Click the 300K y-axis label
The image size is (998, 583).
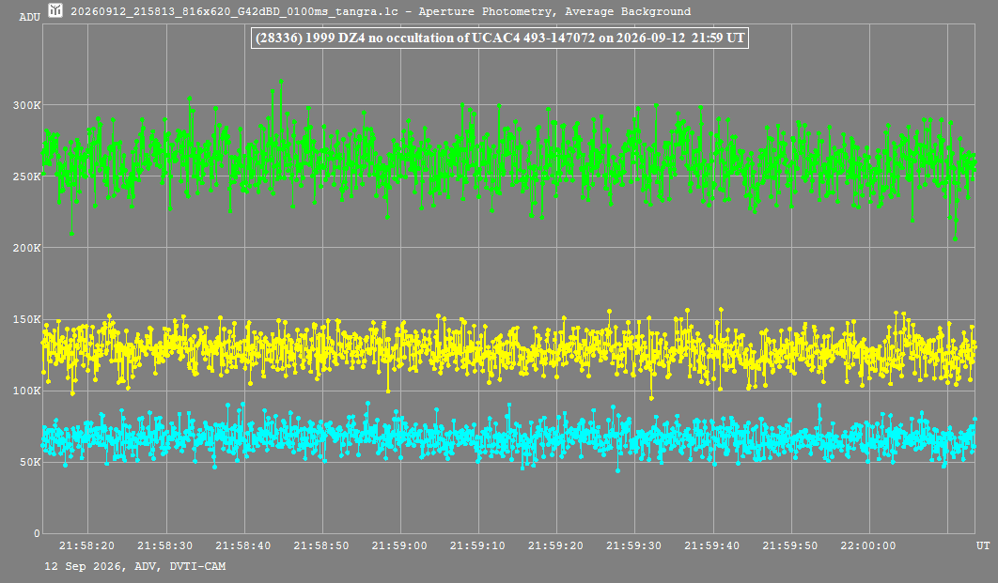tap(26, 105)
